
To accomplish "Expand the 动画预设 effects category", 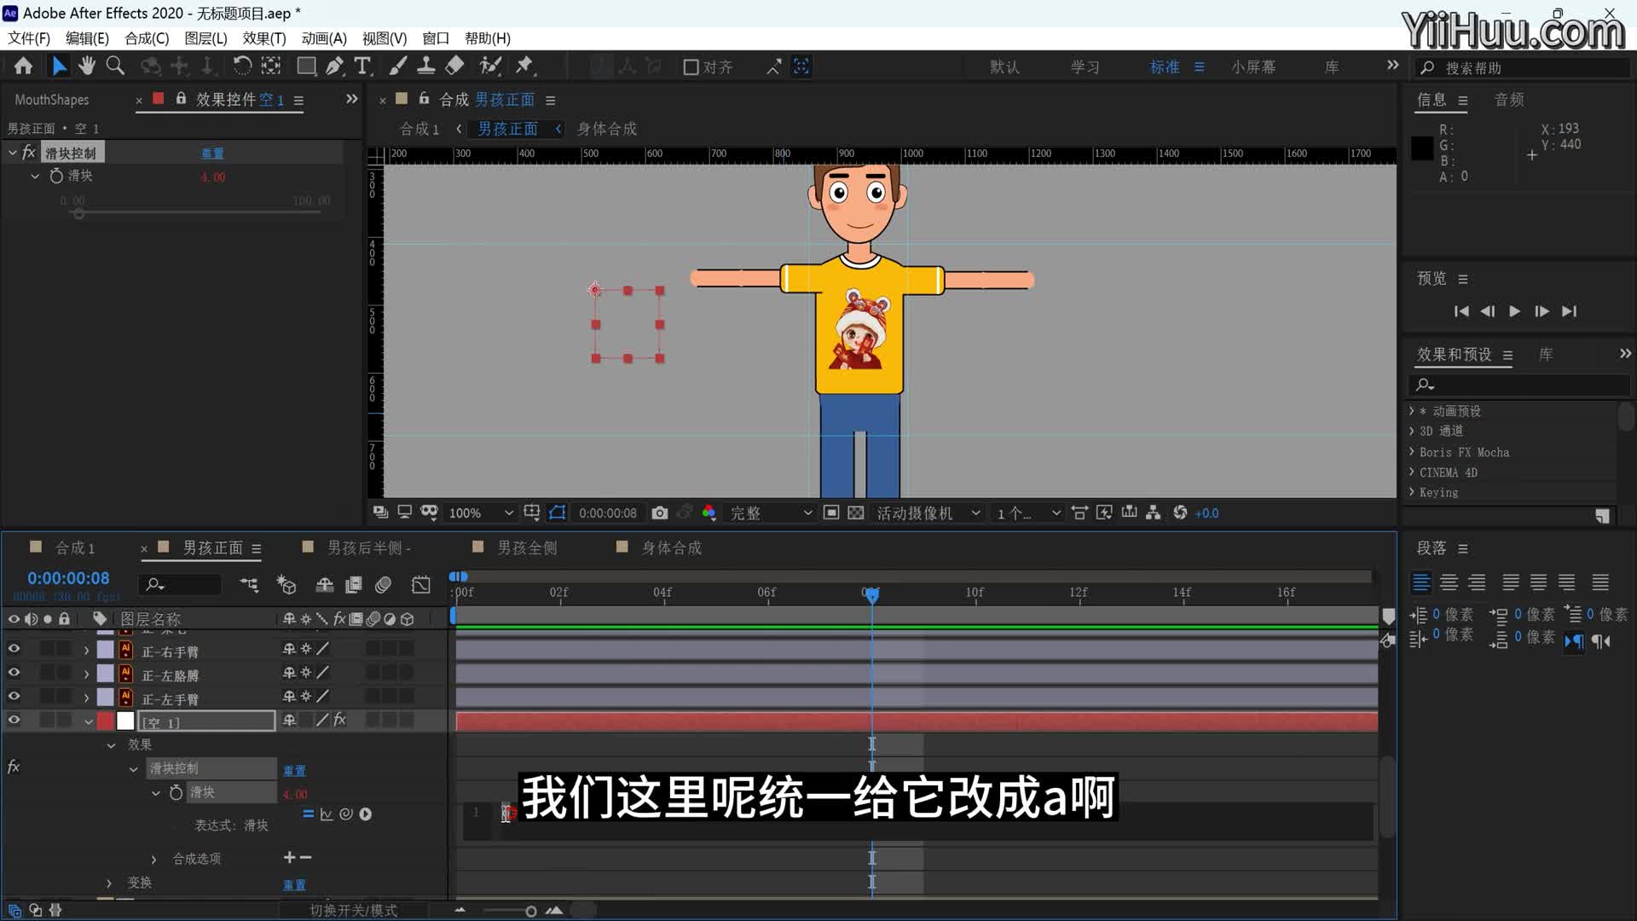I will tap(1411, 411).
